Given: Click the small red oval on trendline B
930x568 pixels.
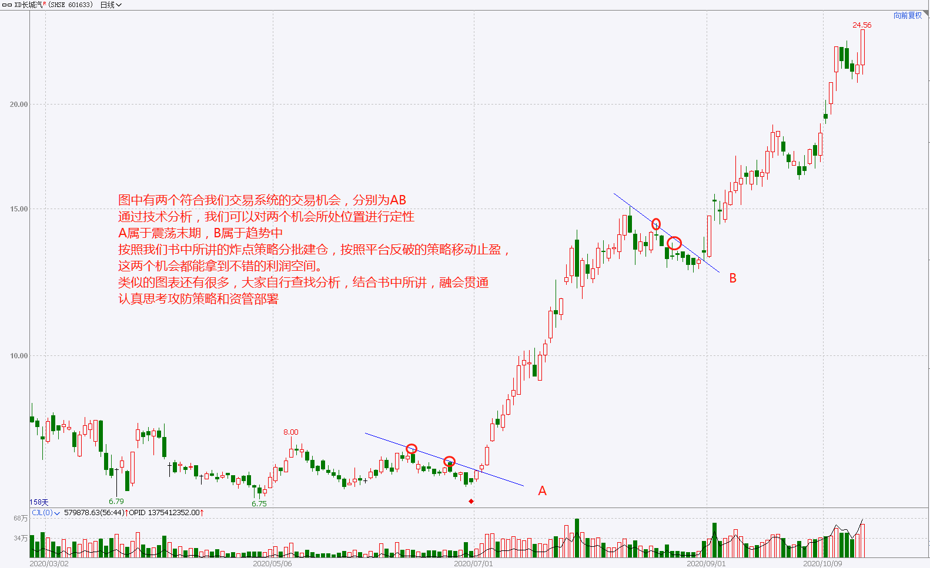Looking at the screenshot, I should click(x=656, y=224).
